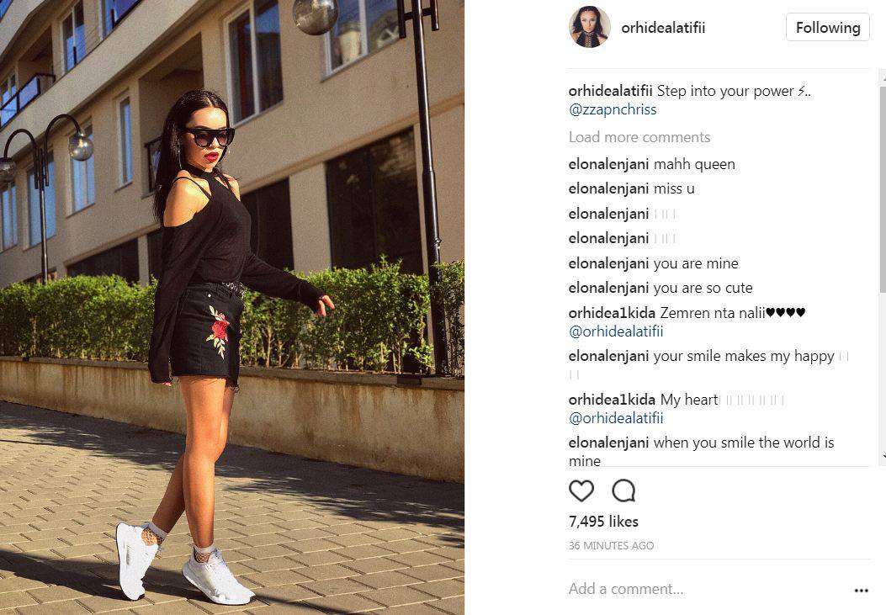886x615 pixels.
Task: Open elonalenjani profile from 'you are so cute'
Action: tap(608, 288)
